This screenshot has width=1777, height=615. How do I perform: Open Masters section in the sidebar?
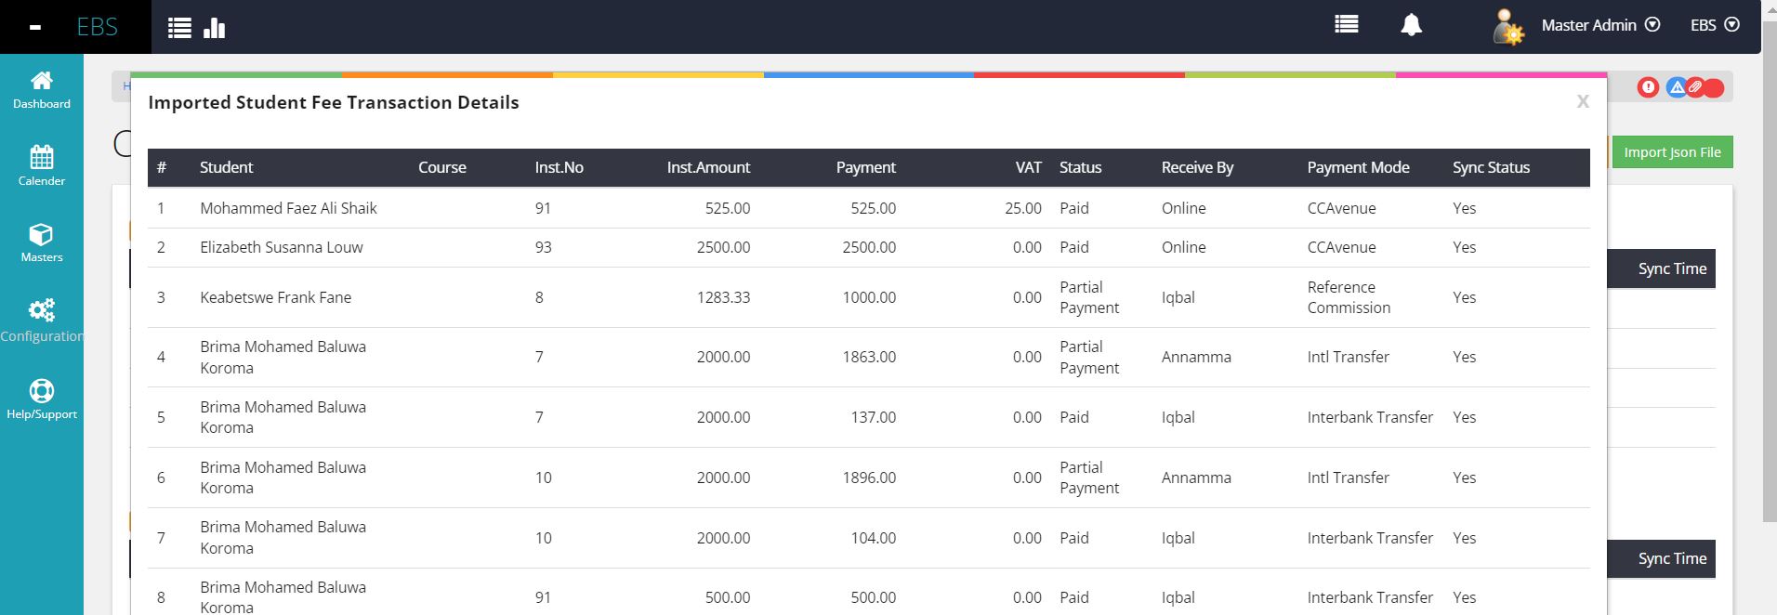42,243
